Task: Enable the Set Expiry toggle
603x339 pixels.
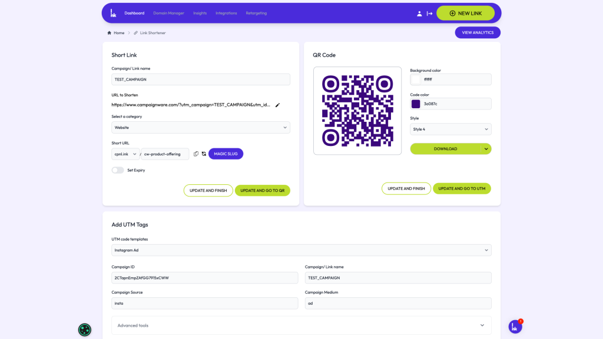Action: 118,170
